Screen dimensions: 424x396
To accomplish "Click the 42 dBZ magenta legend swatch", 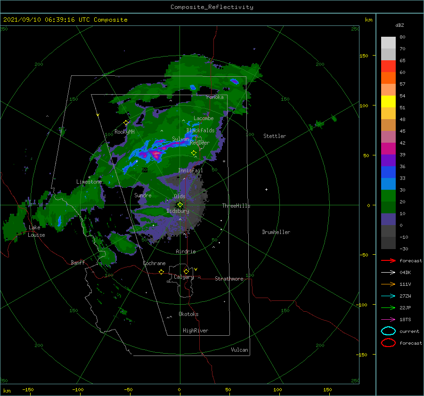I will point(388,148).
